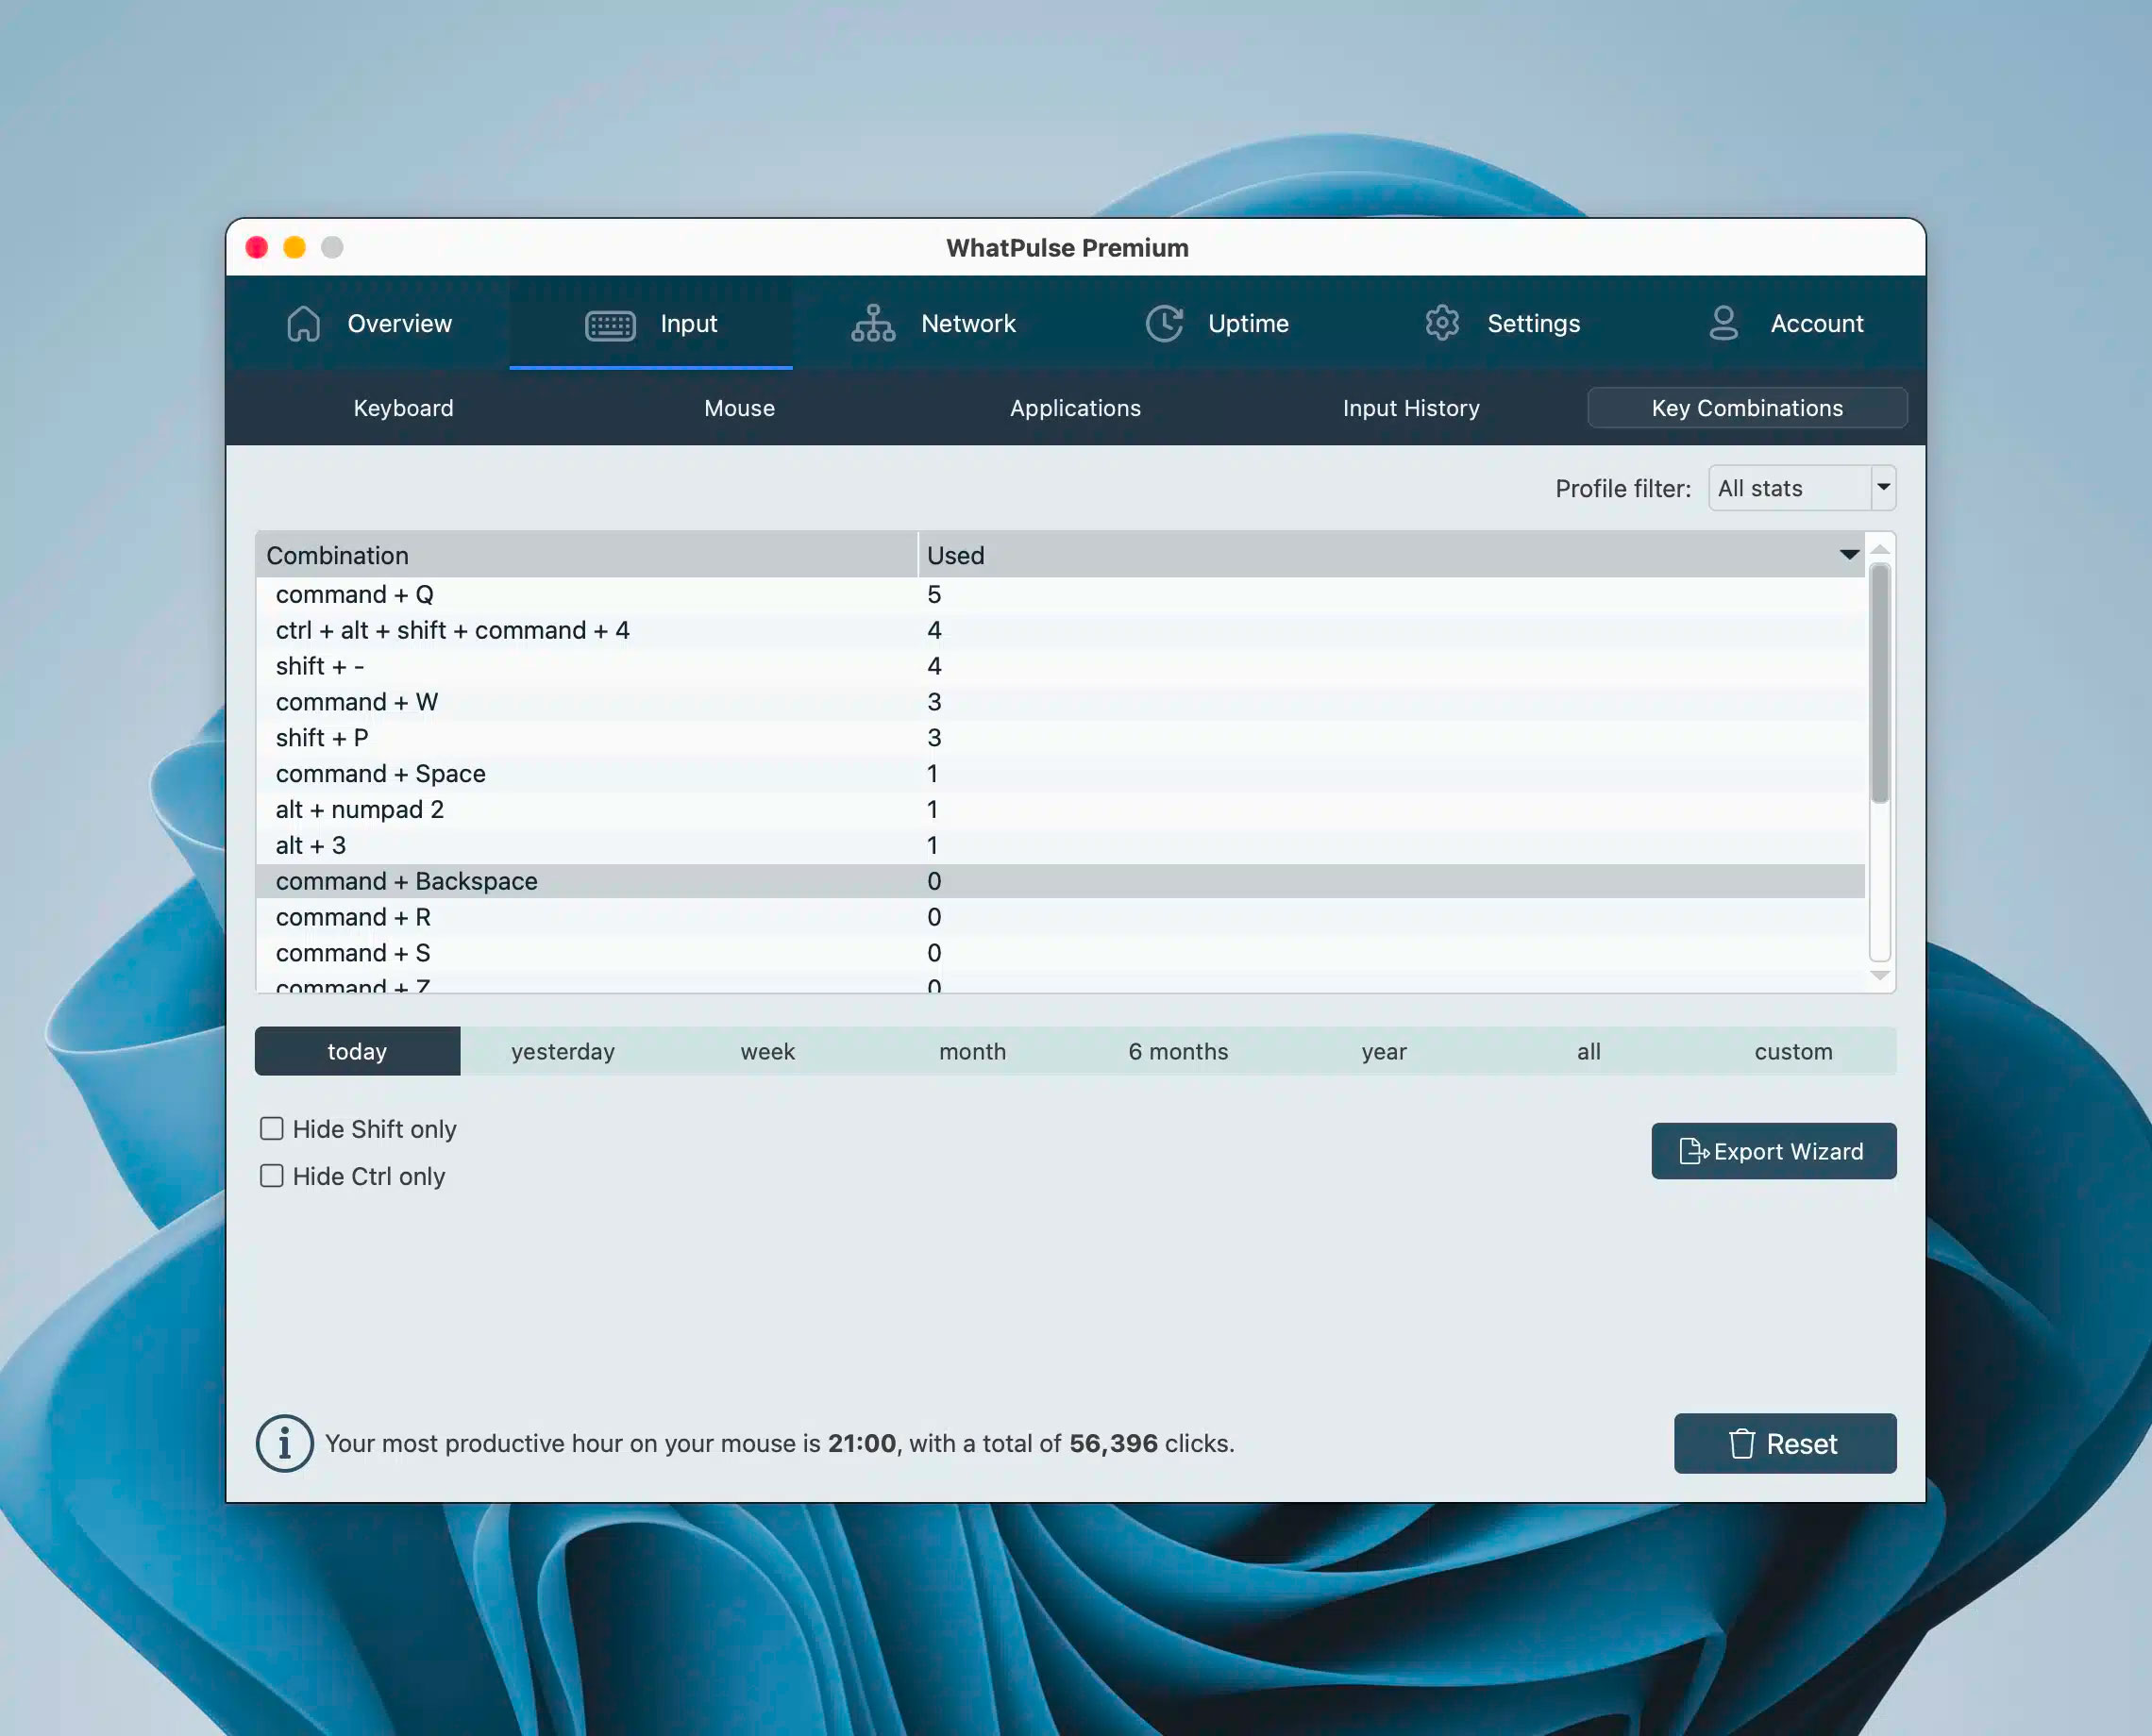Enable Hide Shift only checkbox
Viewport: 2152px width, 1736px height.
[272, 1129]
